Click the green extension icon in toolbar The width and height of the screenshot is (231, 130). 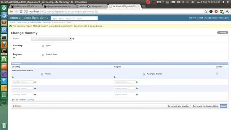(222, 12)
